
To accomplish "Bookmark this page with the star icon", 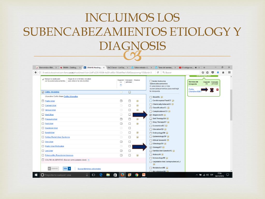I will point(203,73).
